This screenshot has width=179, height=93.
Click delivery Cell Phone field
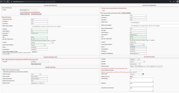point(138,51)
